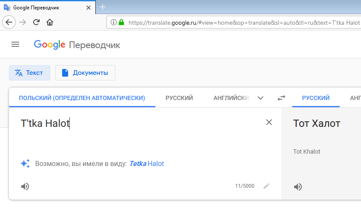Open the handwriting pencil input tool
The width and height of the screenshot is (361, 212).
(266, 186)
